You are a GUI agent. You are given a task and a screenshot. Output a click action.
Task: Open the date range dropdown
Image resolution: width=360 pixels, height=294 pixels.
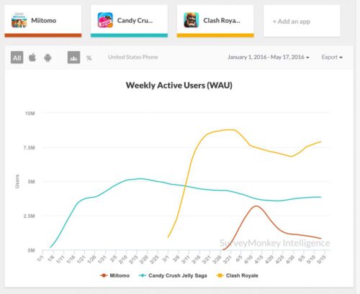point(269,58)
